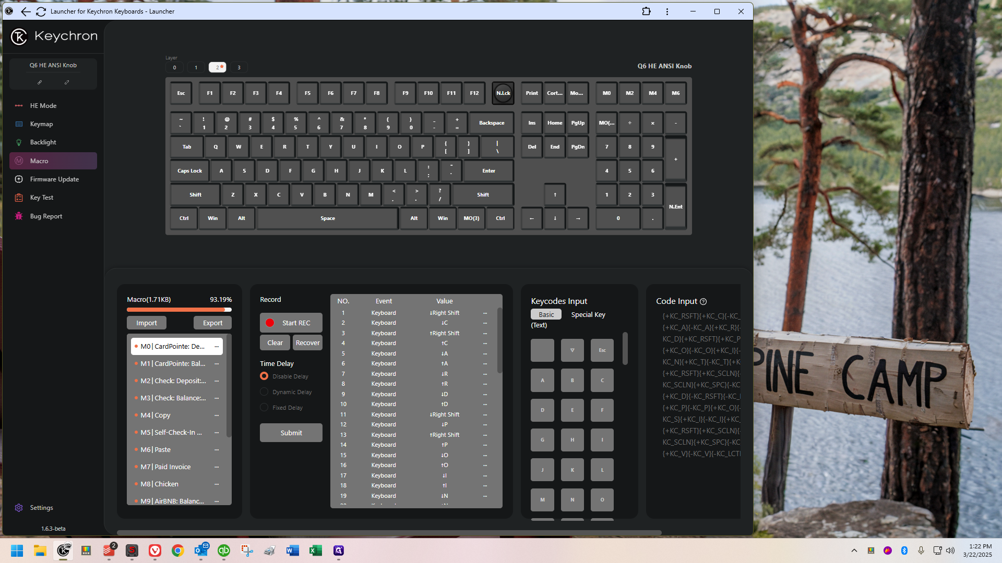
Task: Open options menu for M7 Paid Invoice
Action: 217,467
